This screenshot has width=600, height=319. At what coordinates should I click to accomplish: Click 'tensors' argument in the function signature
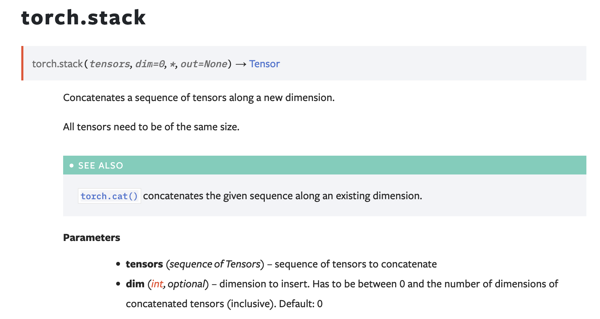(x=110, y=64)
